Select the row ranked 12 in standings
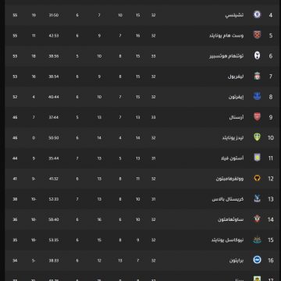The height and width of the screenshot is (281, 281). click(142, 179)
